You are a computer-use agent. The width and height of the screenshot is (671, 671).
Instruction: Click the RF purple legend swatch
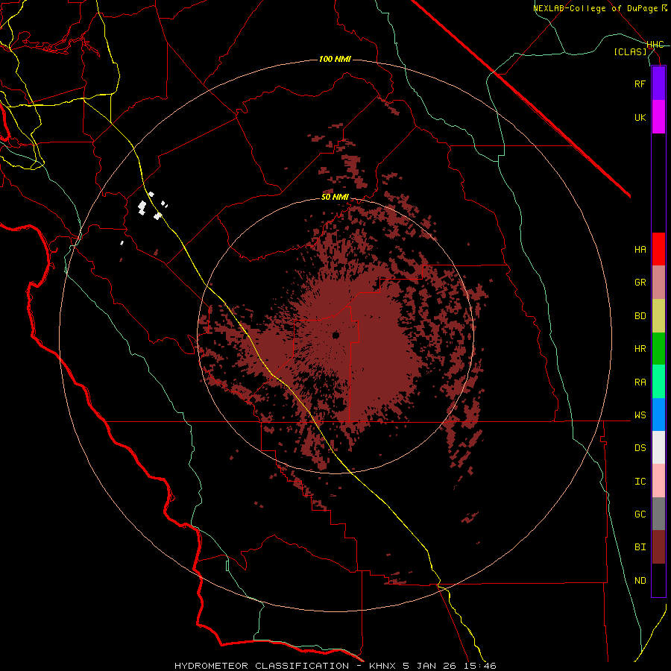(x=658, y=84)
